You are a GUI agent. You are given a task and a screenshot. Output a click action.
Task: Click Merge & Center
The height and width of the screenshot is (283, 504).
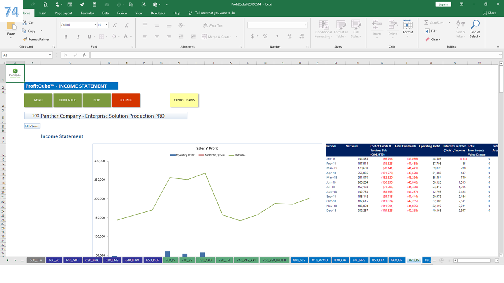pyautogui.click(x=216, y=37)
